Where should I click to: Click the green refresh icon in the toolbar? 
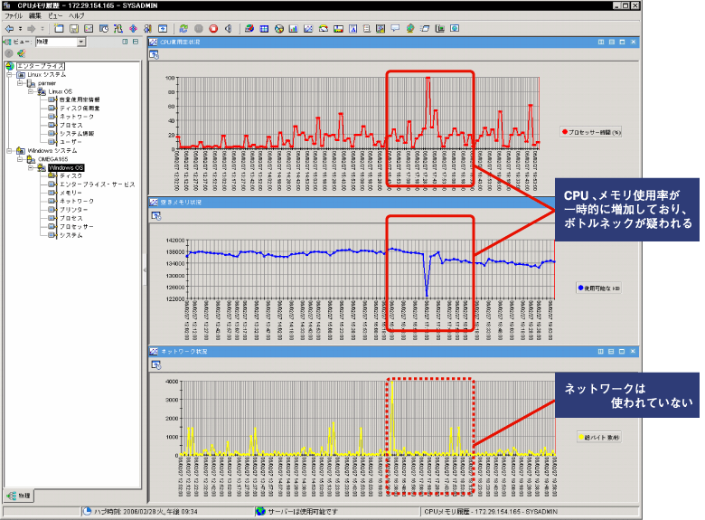point(183,28)
